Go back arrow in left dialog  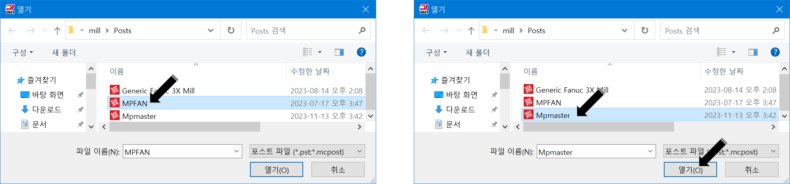click(12, 31)
